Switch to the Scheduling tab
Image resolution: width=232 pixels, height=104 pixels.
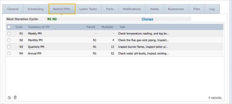pyautogui.click(x=35, y=9)
